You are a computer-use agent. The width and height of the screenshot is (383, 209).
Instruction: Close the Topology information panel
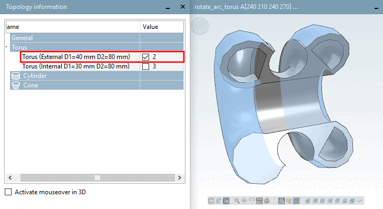[x=183, y=7]
